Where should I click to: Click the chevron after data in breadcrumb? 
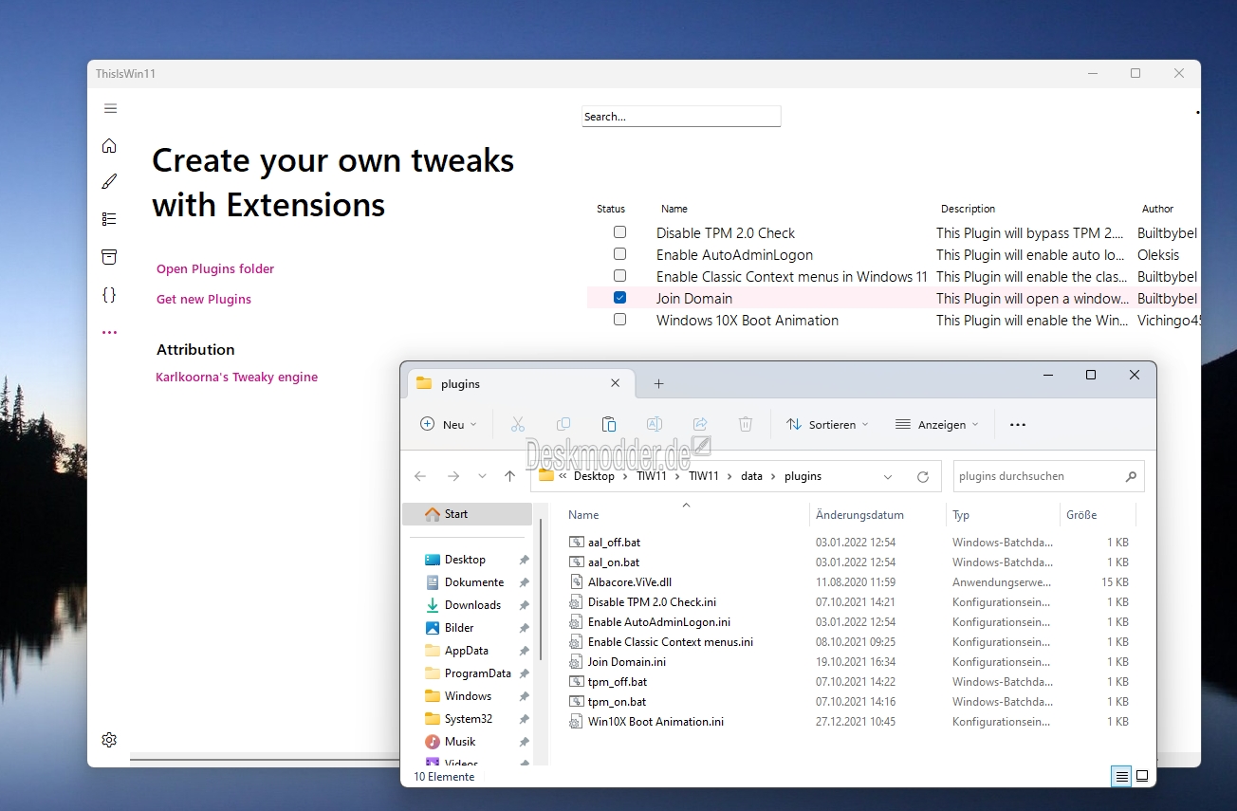[x=774, y=476]
